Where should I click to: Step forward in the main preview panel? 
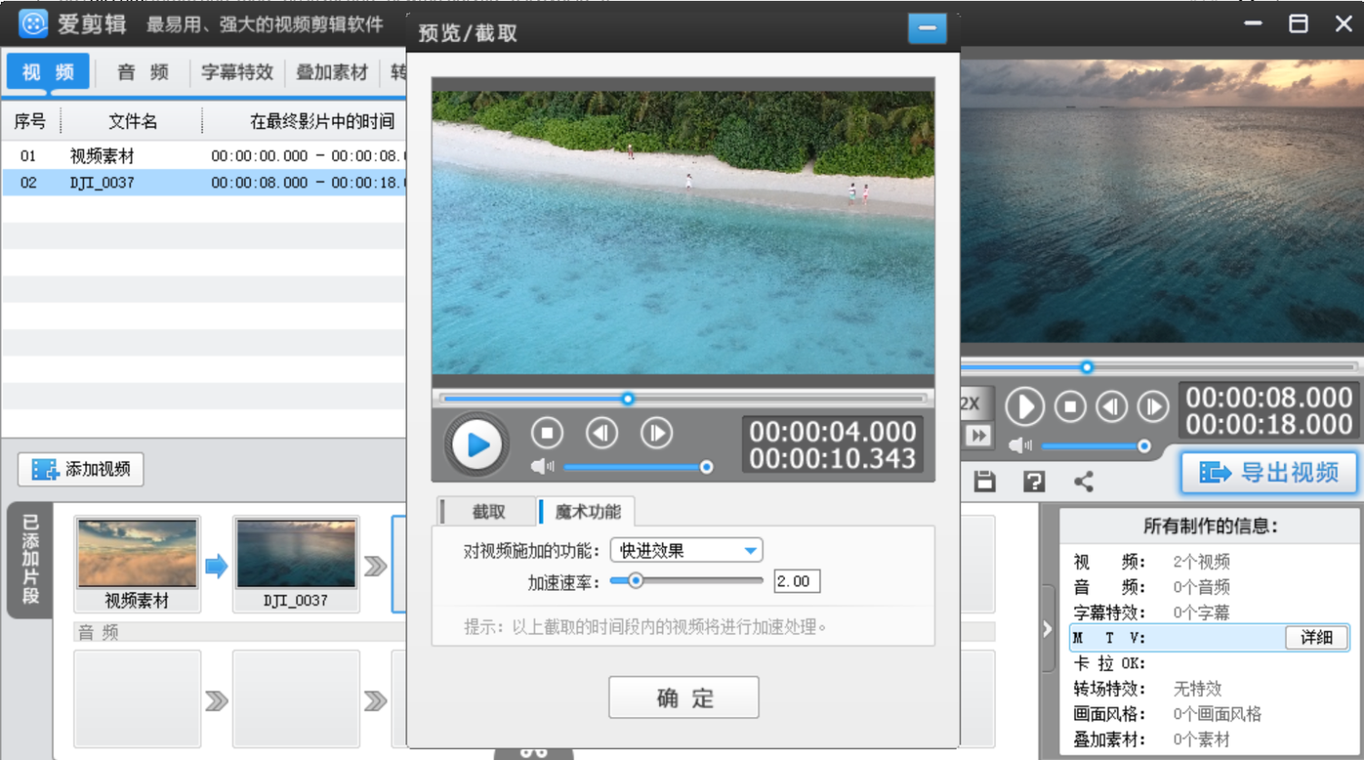click(x=1153, y=406)
